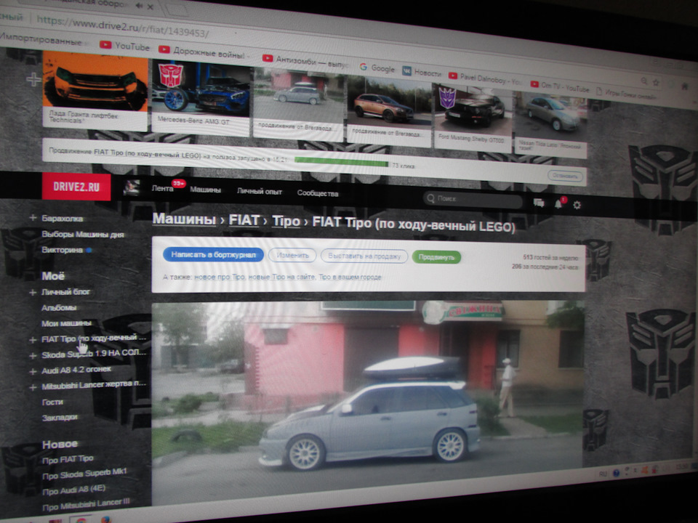The image size is (698, 523).
Task: Open the Pavel Dalnoboy bookmark
Action: 485,78
